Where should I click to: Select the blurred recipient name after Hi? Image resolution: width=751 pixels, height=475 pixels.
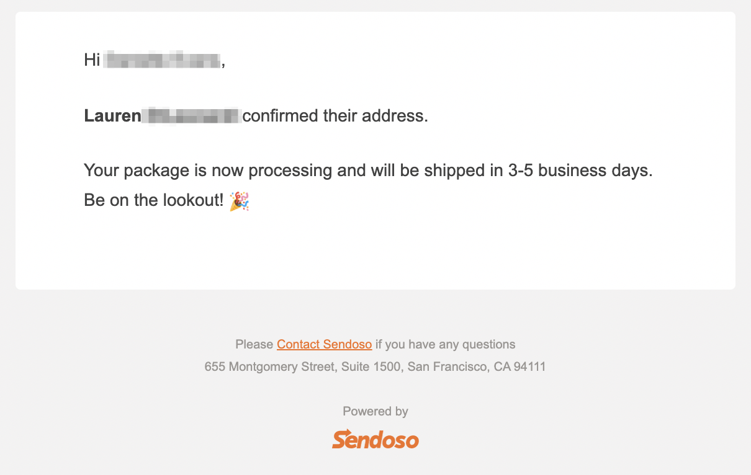tap(162, 60)
